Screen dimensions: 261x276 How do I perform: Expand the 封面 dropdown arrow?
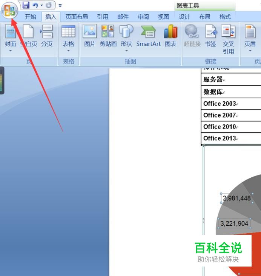tap(10, 51)
